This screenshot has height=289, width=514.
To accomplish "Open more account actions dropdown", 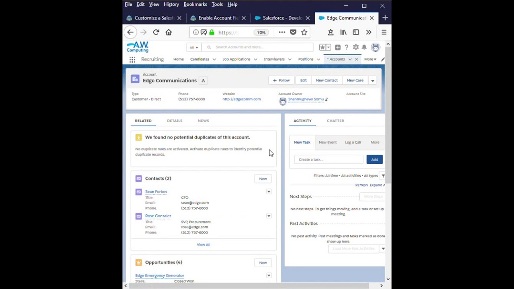I will 373,81.
